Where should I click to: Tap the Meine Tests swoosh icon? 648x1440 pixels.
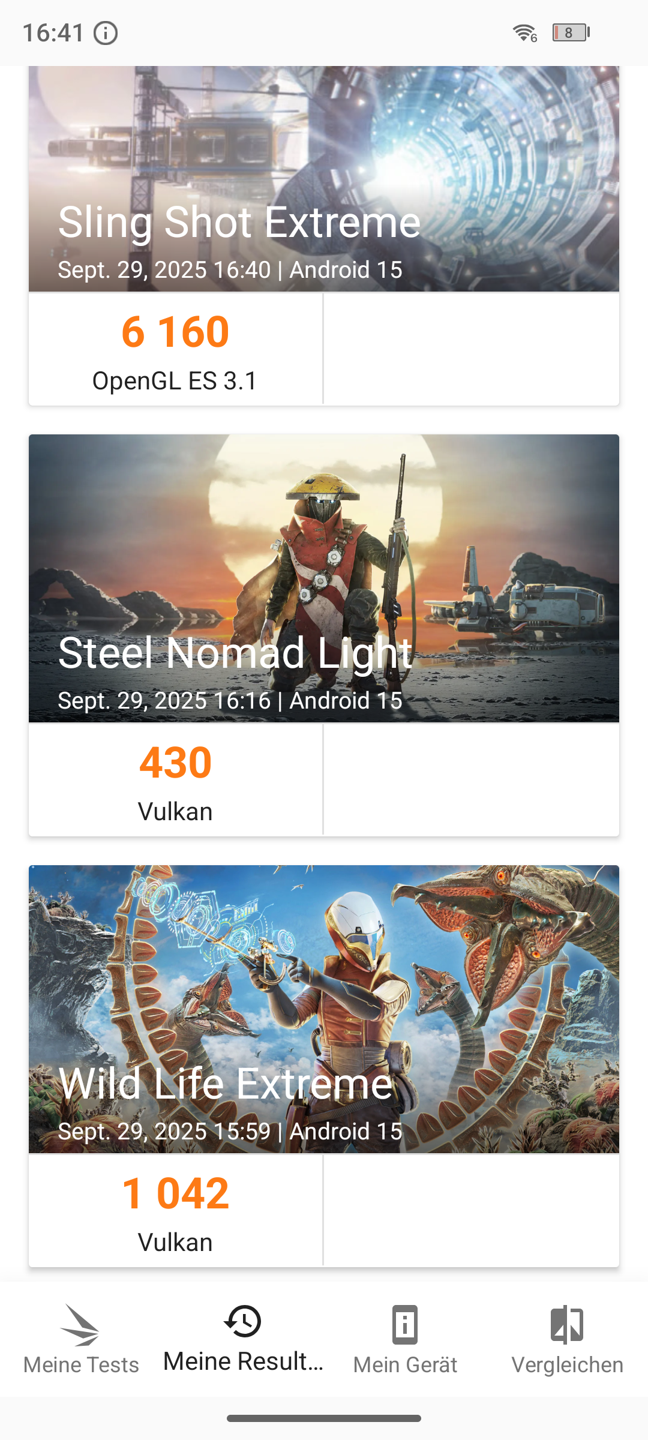[x=80, y=1324]
